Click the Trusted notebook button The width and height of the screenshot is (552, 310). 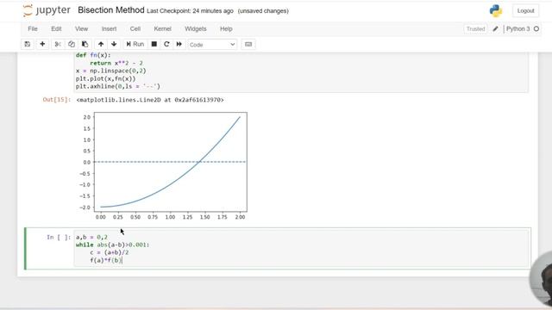[475, 28]
